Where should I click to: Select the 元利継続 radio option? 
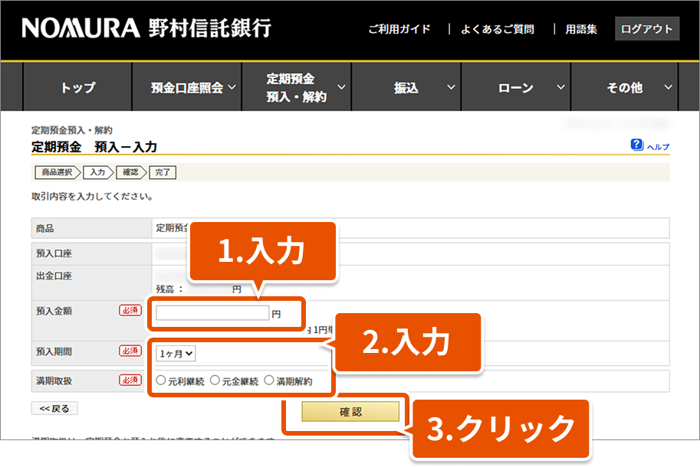pos(160,380)
